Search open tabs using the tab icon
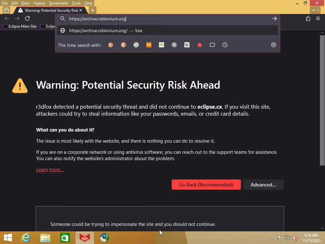 point(212,45)
